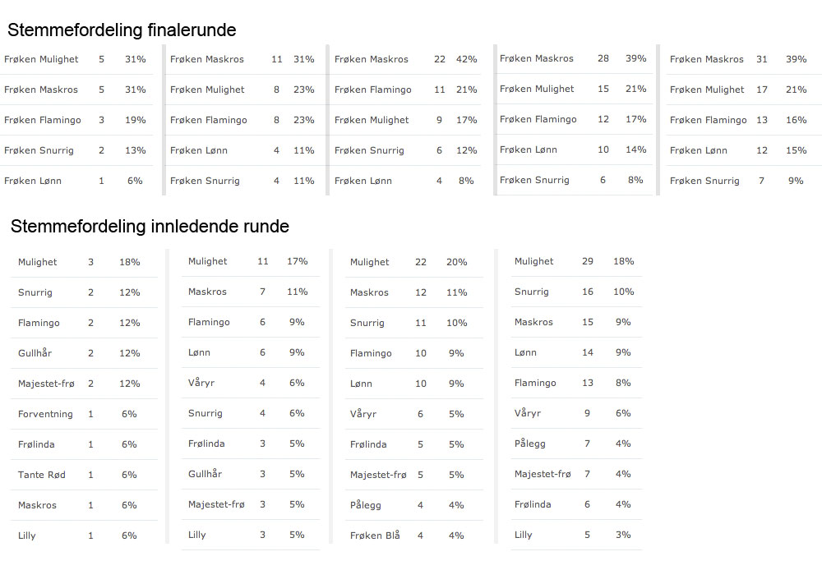Screen dimensions: 822x570
Task: Select the 14% cell for Frøken Lønn
Action: pyautogui.click(x=635, y=149)
